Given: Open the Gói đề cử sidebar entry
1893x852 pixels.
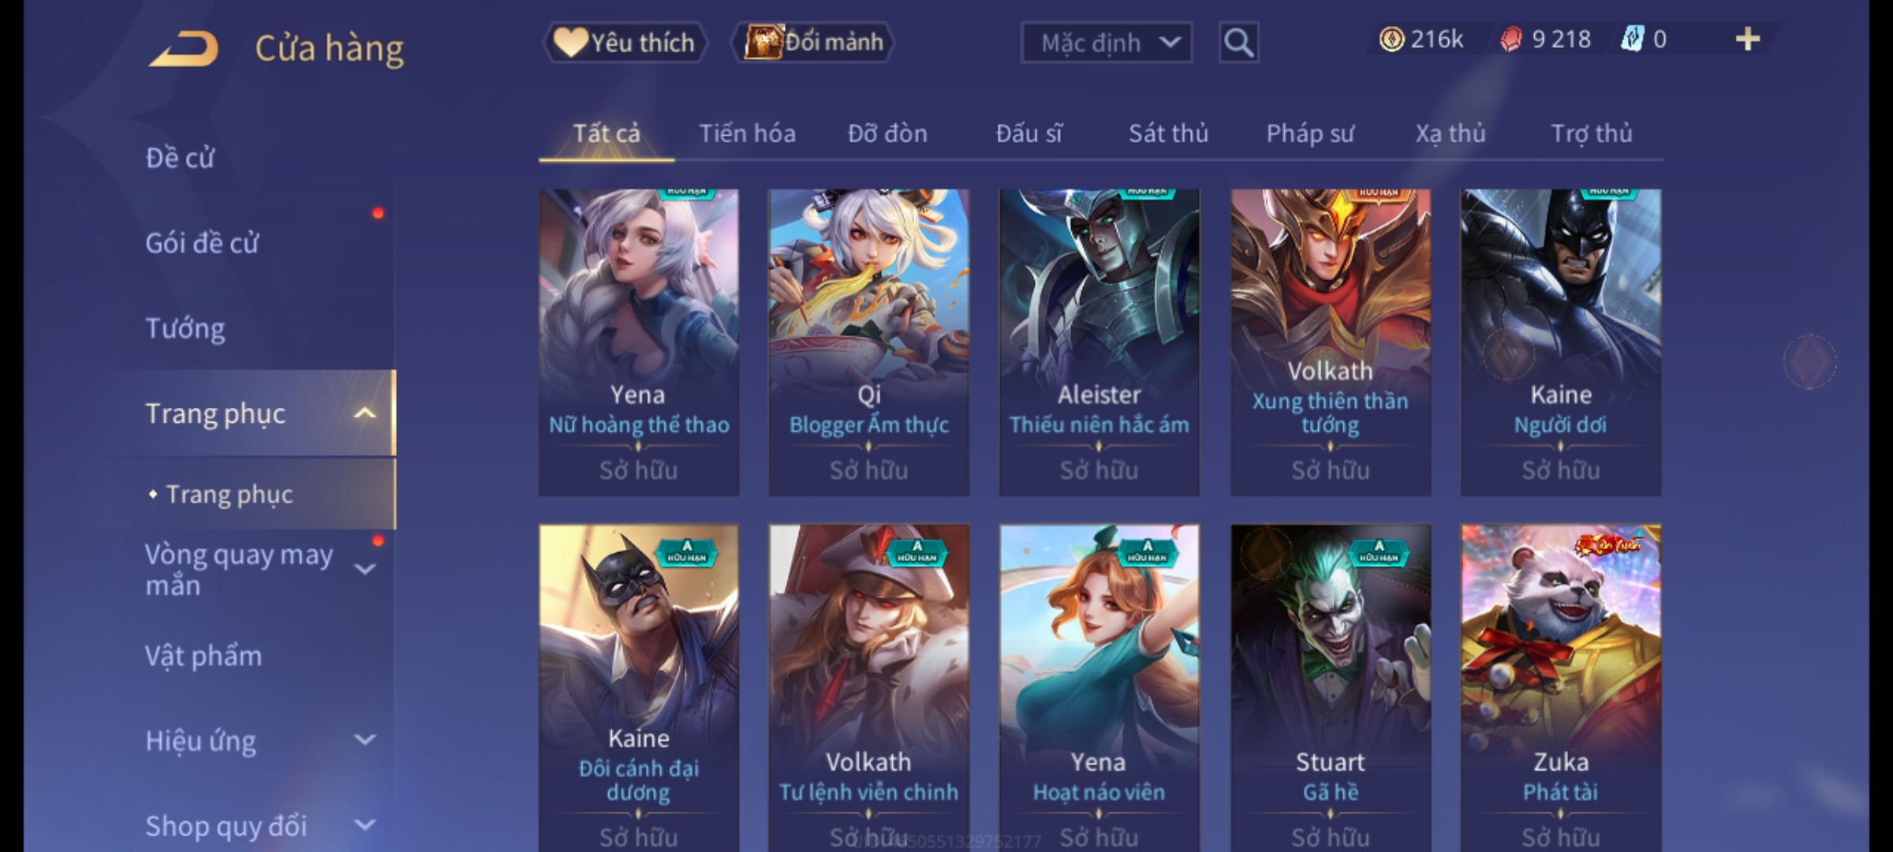Looking at the screenshot, I should click(x=202, y=243).
